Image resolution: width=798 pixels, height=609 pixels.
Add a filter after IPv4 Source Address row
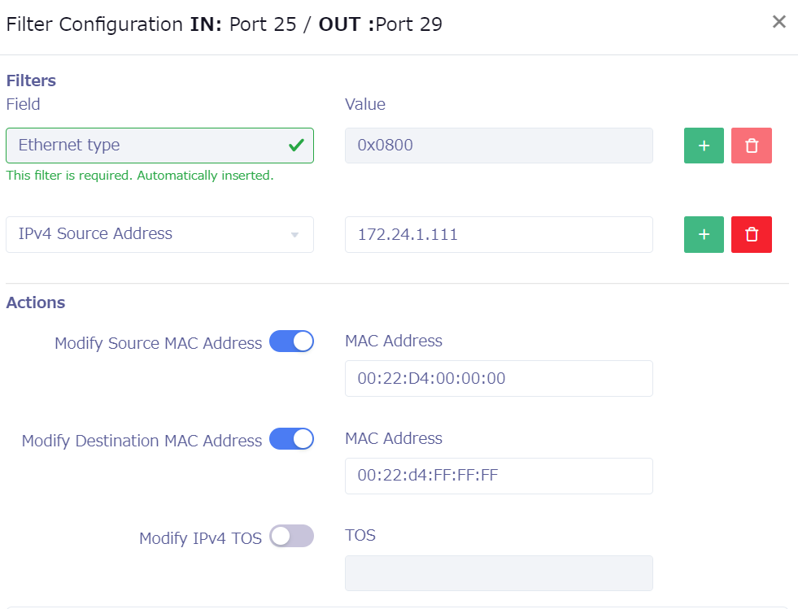(704, 234)
